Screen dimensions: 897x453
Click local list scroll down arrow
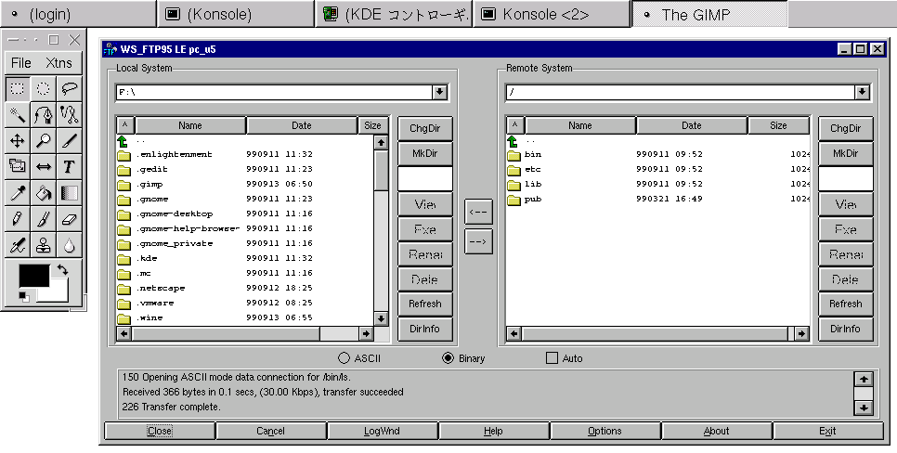click(x=381, y=318)
